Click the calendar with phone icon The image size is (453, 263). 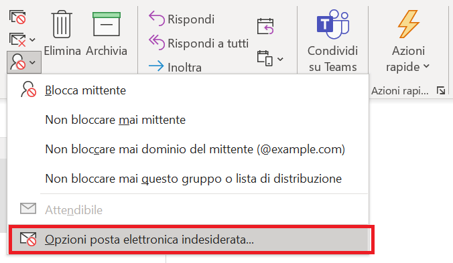pos(265,58)
